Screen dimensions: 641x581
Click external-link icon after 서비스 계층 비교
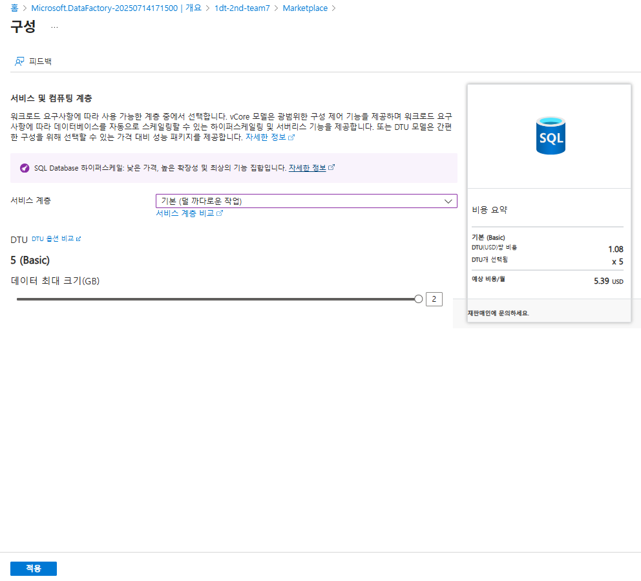click(220, 213)
